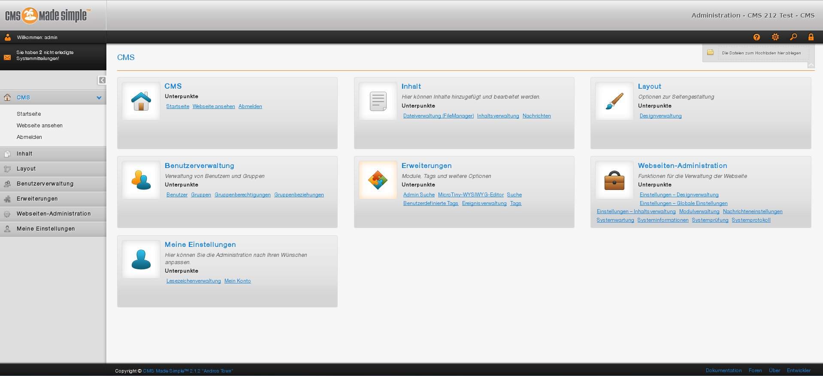The height and width of the screenshot is (376, 823).
Task: Collapse the CMS menu chevron in sidebar
Action: pyautogui.click(x=99, y=98)
